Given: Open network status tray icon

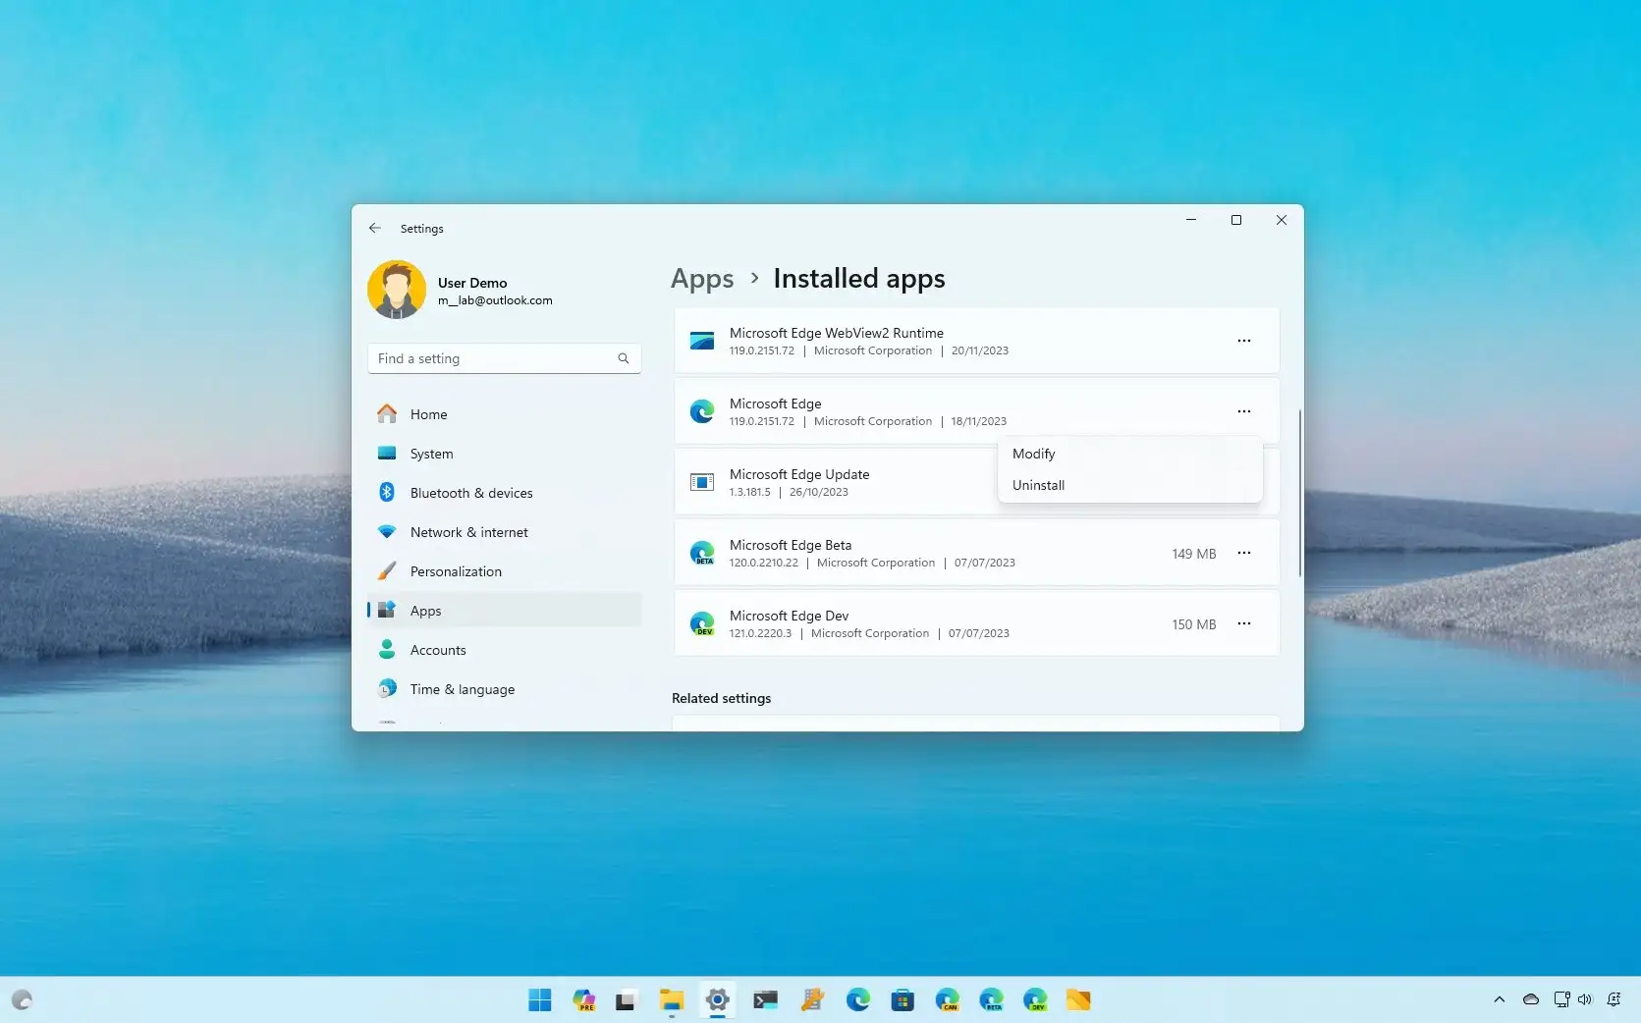Looking at the screenshot, I should pos(1562,999).
